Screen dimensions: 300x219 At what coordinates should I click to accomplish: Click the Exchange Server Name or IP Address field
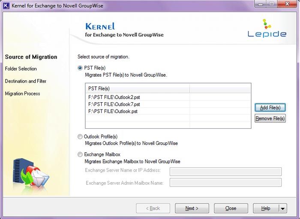point(225,172)
